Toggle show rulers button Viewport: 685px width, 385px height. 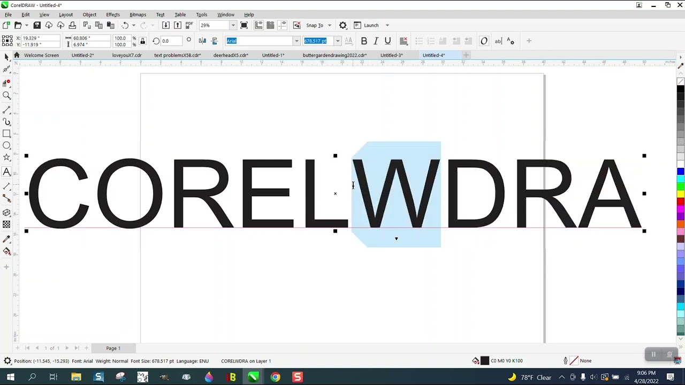[258, 25]
